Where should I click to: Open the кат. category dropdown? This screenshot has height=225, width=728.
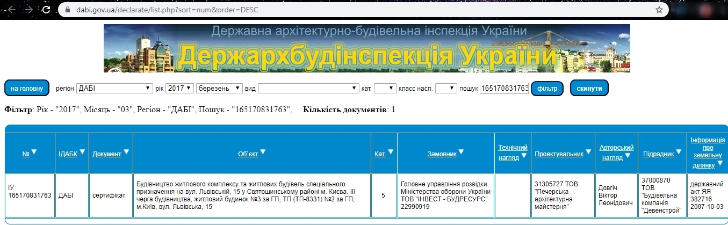[x=385, y=88]
